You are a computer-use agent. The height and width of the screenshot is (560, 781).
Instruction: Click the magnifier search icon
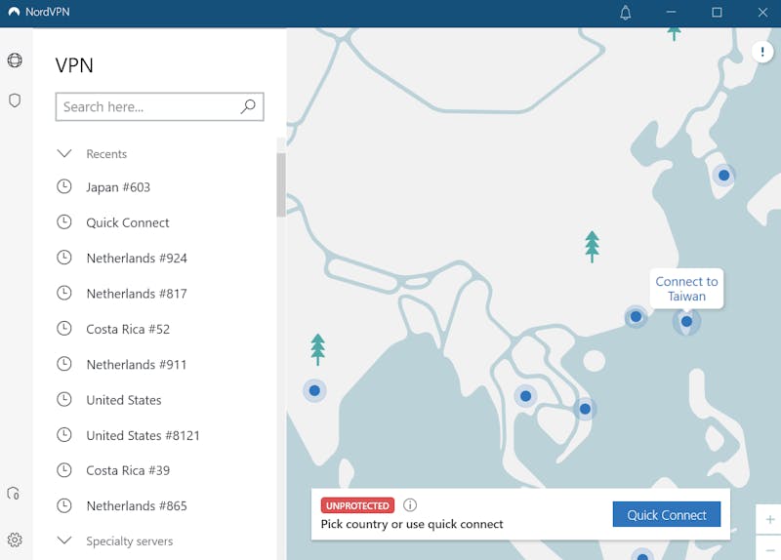[248, 106]
